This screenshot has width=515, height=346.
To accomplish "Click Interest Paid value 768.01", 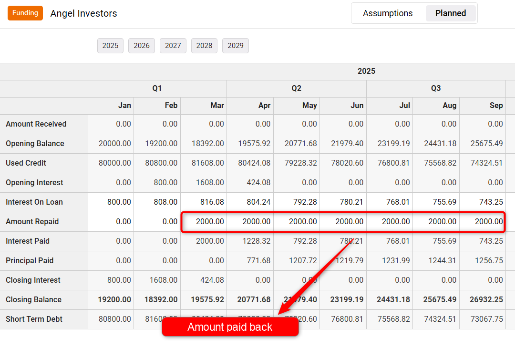I will coord(398,241).
